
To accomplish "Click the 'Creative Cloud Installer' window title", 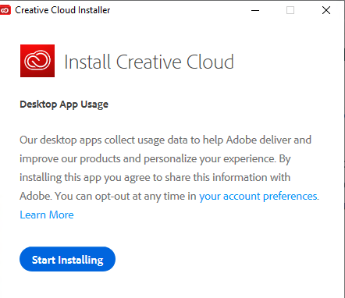I will (x=62, y=10).
